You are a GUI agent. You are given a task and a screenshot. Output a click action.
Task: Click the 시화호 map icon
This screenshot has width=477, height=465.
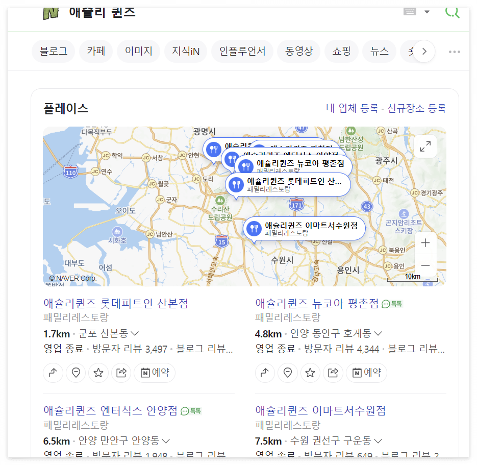click(117, 231)
